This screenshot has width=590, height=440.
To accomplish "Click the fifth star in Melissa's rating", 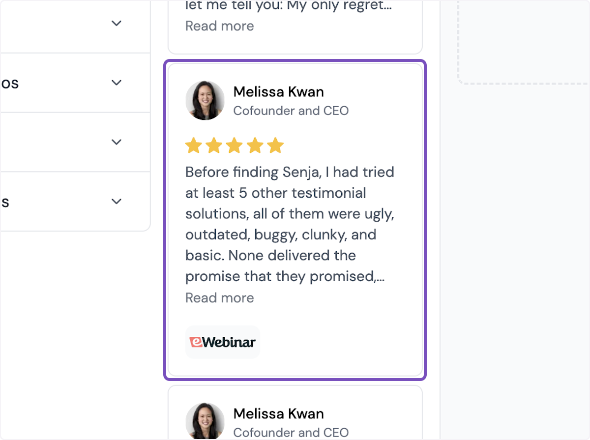I will pyautogui.click(x=275, y=145).
